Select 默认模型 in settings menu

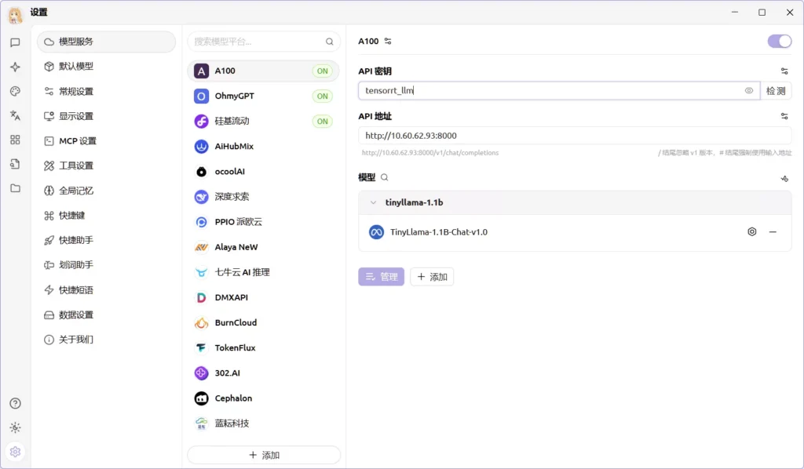(x=76, y=67)
